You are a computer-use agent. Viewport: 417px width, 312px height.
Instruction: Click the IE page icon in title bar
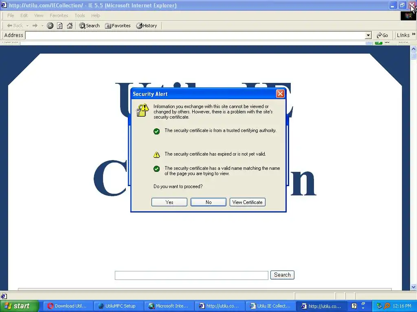pyautogui.click(x=4, y=5)
